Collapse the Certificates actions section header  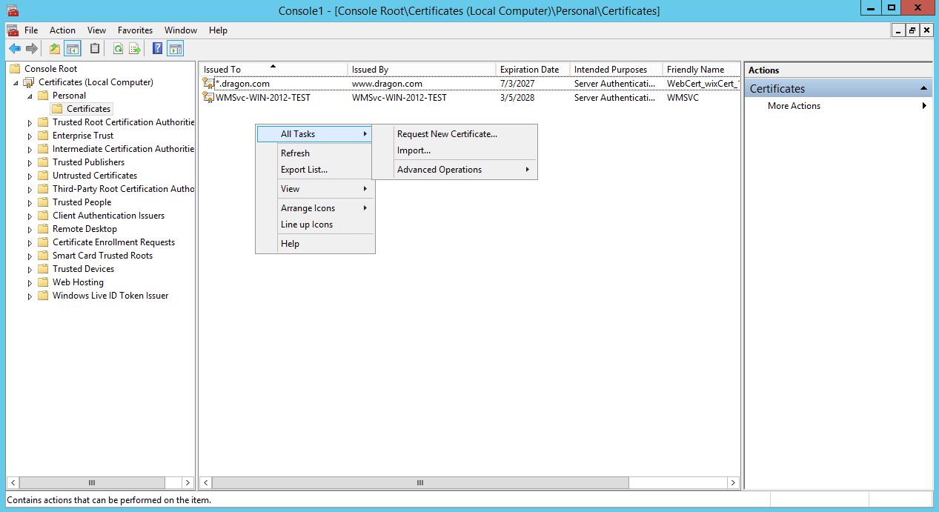pos(923,88)
